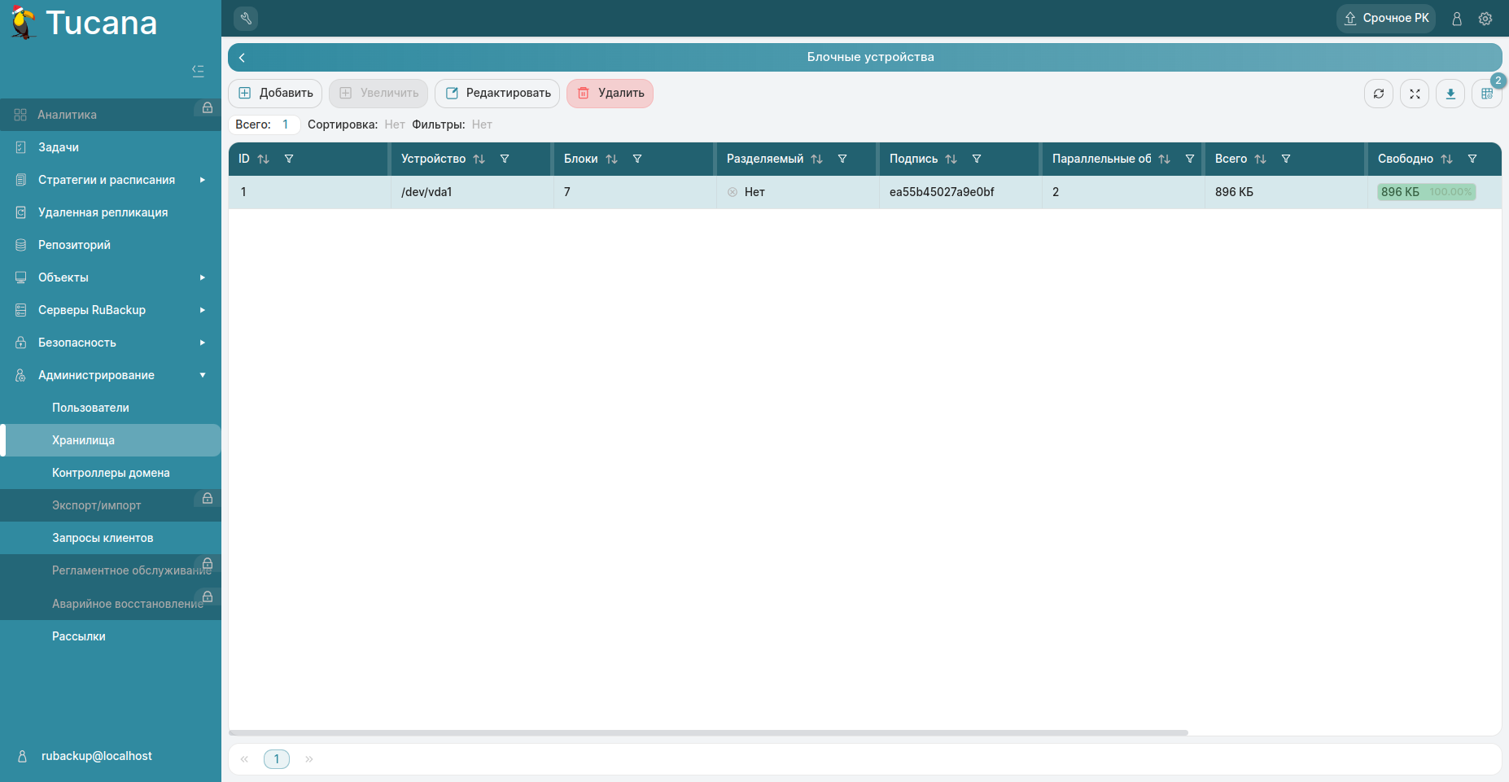Click the red Удалить button
Screen dimensions: 1509x782
pyautogui.click(x=610, y=94)
